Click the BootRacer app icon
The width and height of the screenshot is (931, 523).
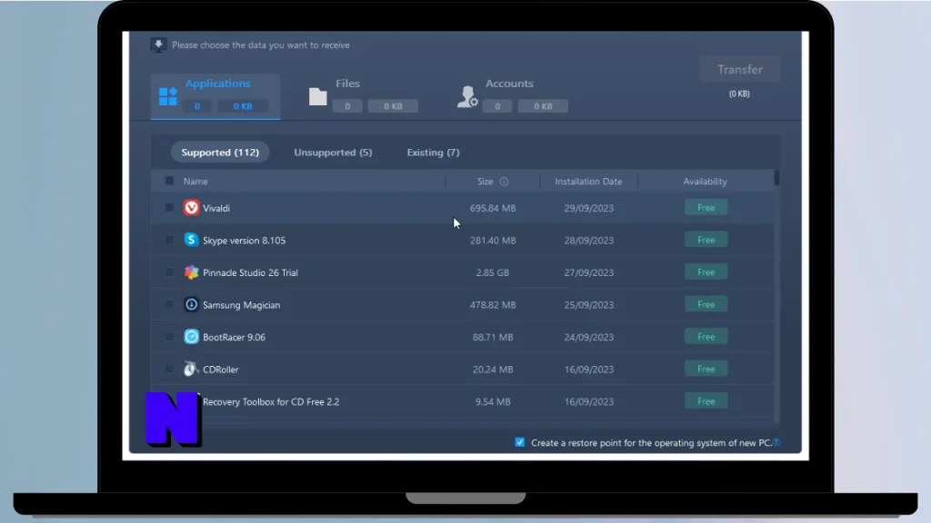point(191,337)
